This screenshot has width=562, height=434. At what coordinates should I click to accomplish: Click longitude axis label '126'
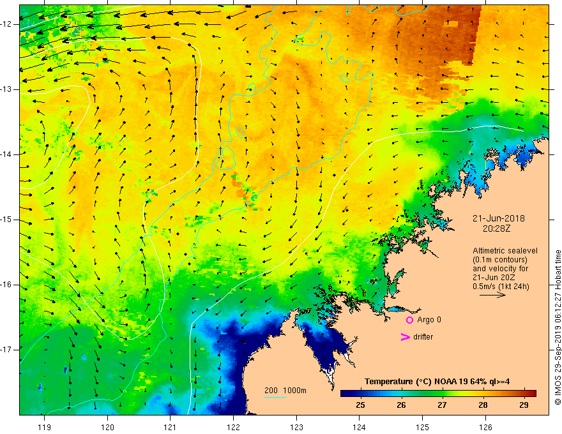[485, 427]
